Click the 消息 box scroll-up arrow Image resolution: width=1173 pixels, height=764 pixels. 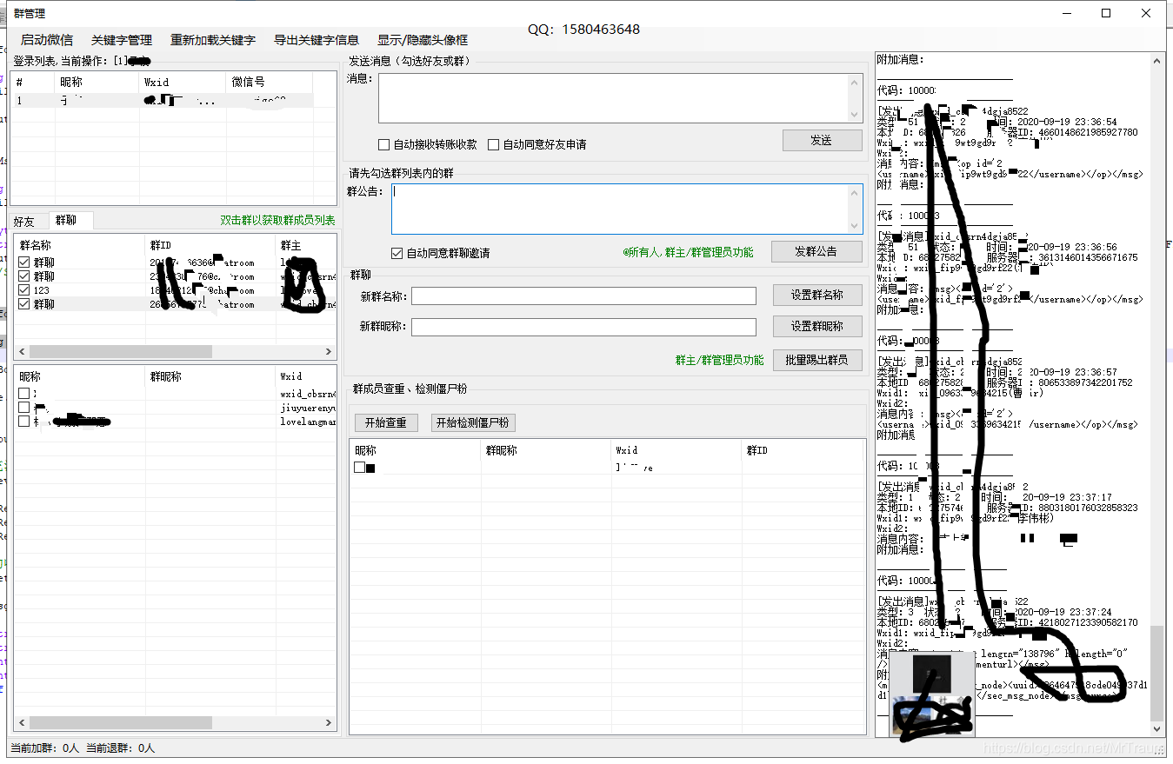854,81
